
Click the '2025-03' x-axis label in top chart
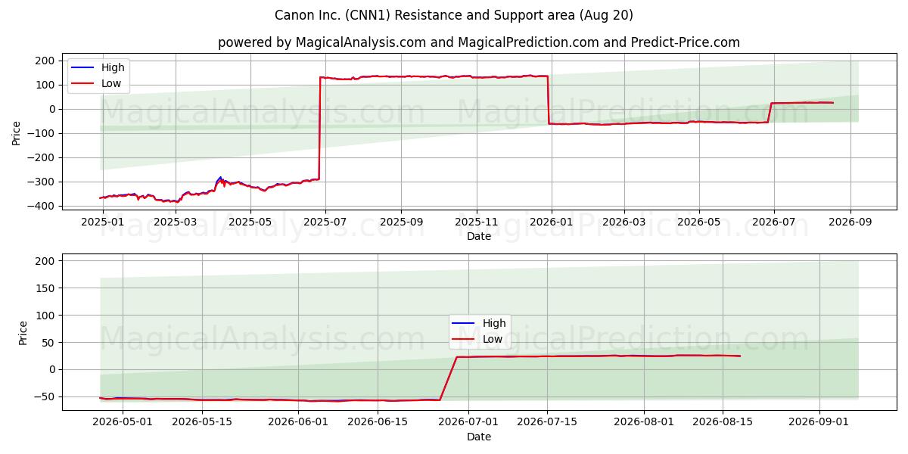(176, 222)
